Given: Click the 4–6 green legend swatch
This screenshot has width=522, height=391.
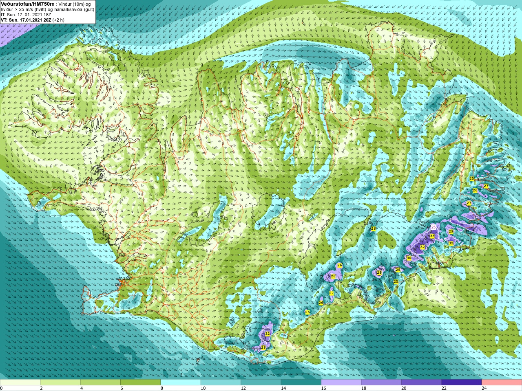Looking at the screenshot, I should click(100, 382).
